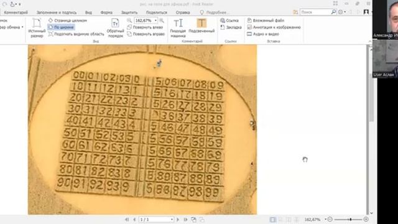Open the Комментарий ribbon tab
This screenshot has width=398, height=224.
point(16,12)
